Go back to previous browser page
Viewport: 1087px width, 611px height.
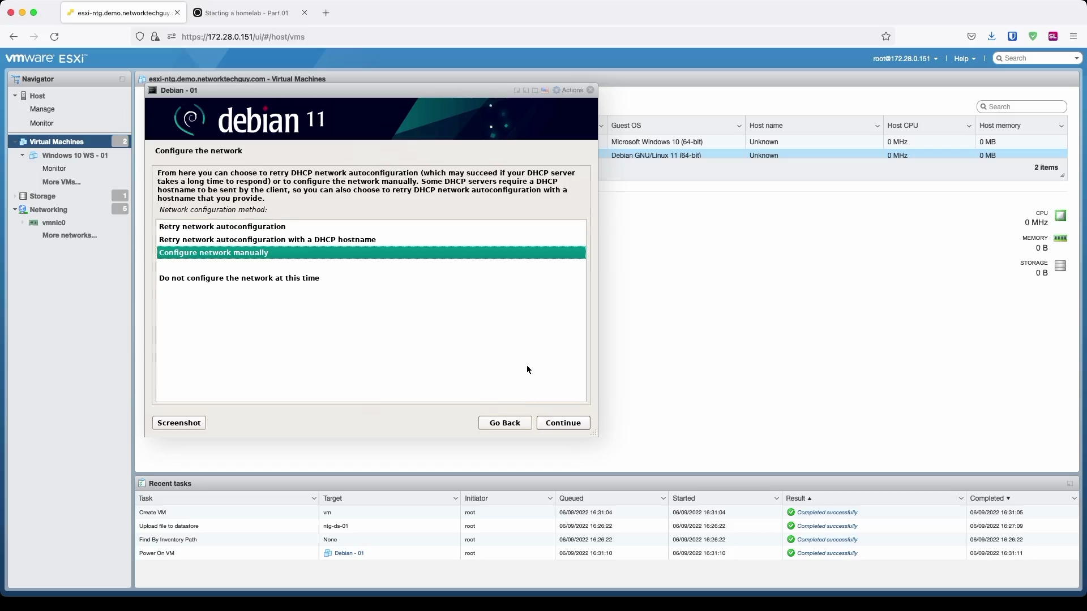14,37
